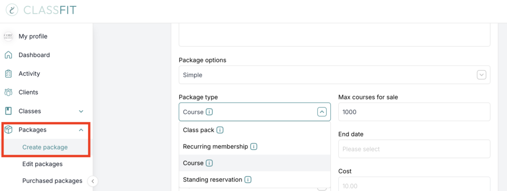Click Max courses for sale field
This screenshot has width=507, height=191.
tap(414, 112)
